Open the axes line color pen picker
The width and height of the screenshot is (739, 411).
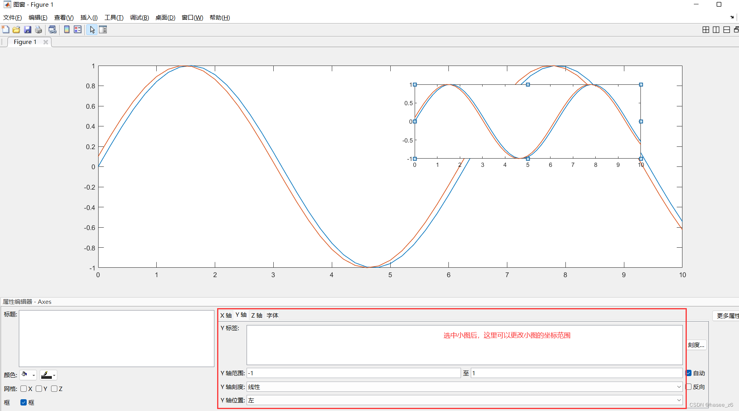point(48,375)
